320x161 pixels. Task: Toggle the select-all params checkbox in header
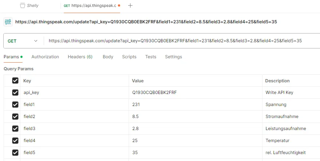pyautogui.click(x=15, y=80)
